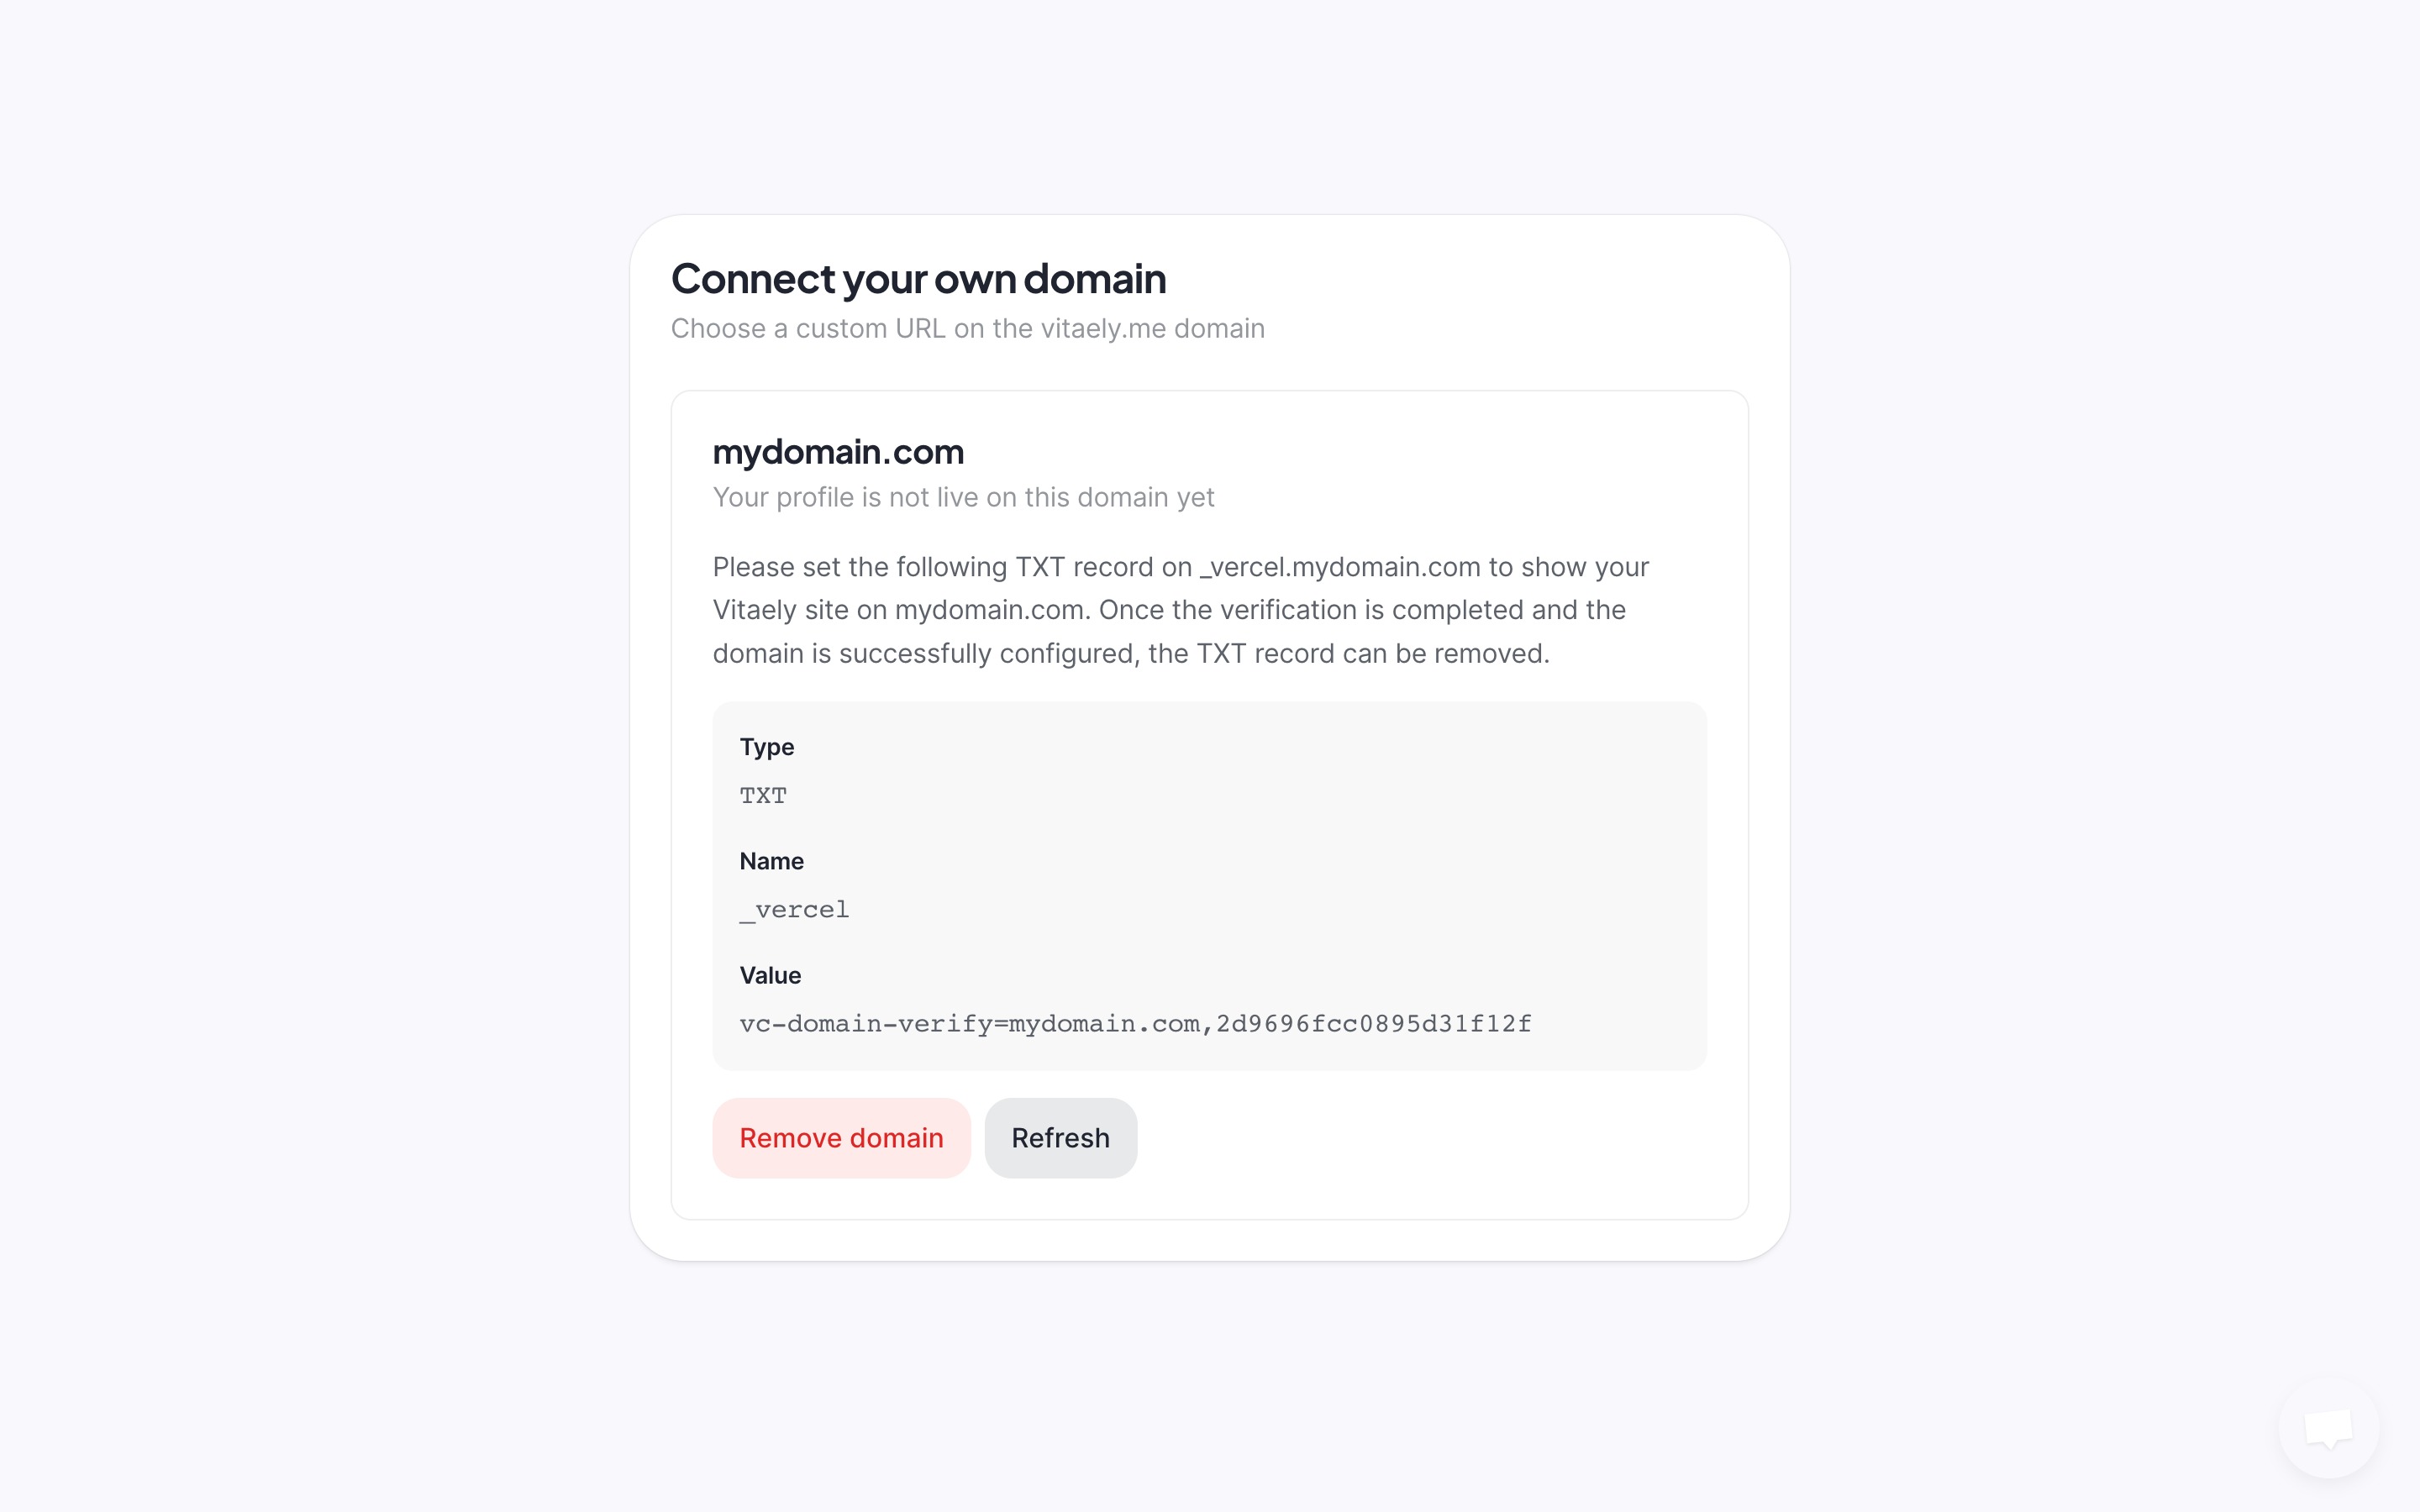Click the profile status message text
2420x1512 pixels.
click(x=963, y=497)
